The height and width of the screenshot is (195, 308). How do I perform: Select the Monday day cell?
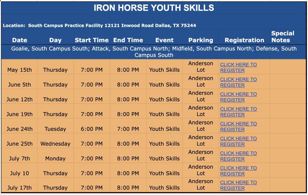[55, 159]
